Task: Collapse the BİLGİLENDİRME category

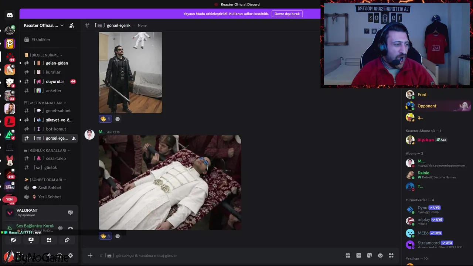Action: coord(43,55)
